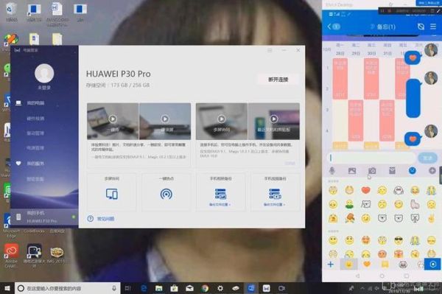This screenshot has width=442, height=294.
Task: Open the phone photo backup icon
Action: pyautogui.click(x=221, y=194)
